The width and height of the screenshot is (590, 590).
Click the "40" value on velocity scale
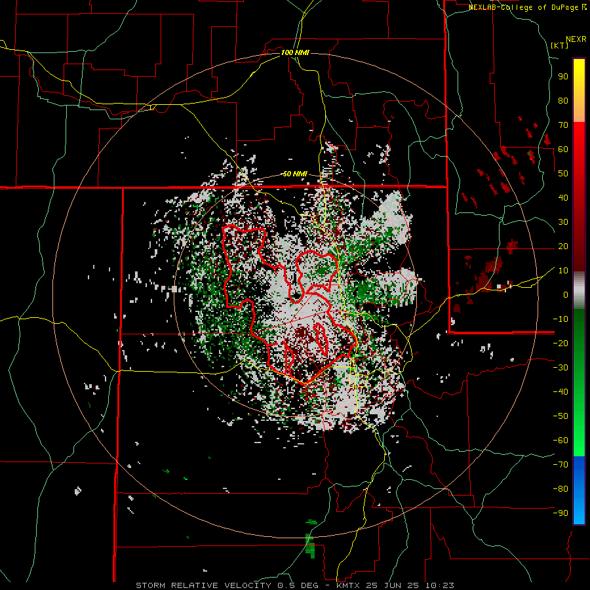click(x=563, y=197)
